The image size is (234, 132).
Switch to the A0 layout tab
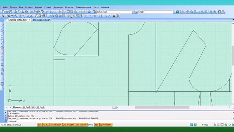(x=42, y=107)
